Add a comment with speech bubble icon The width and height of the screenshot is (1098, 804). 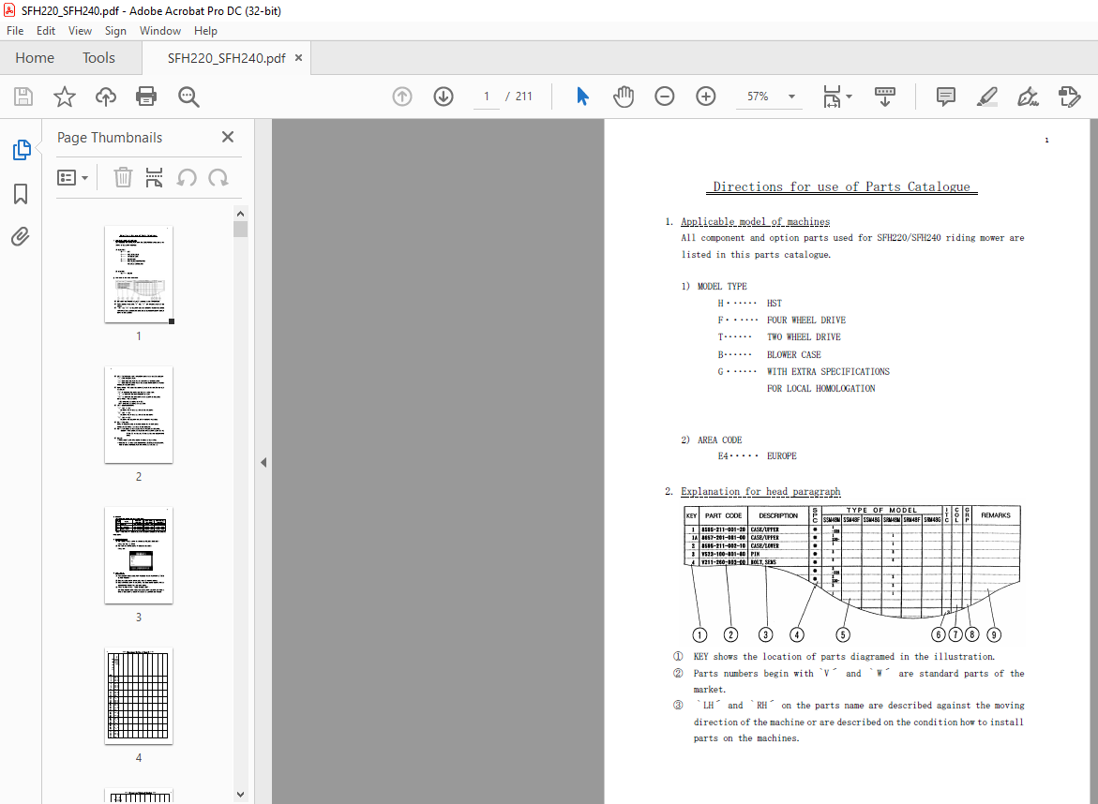point(945,97)
